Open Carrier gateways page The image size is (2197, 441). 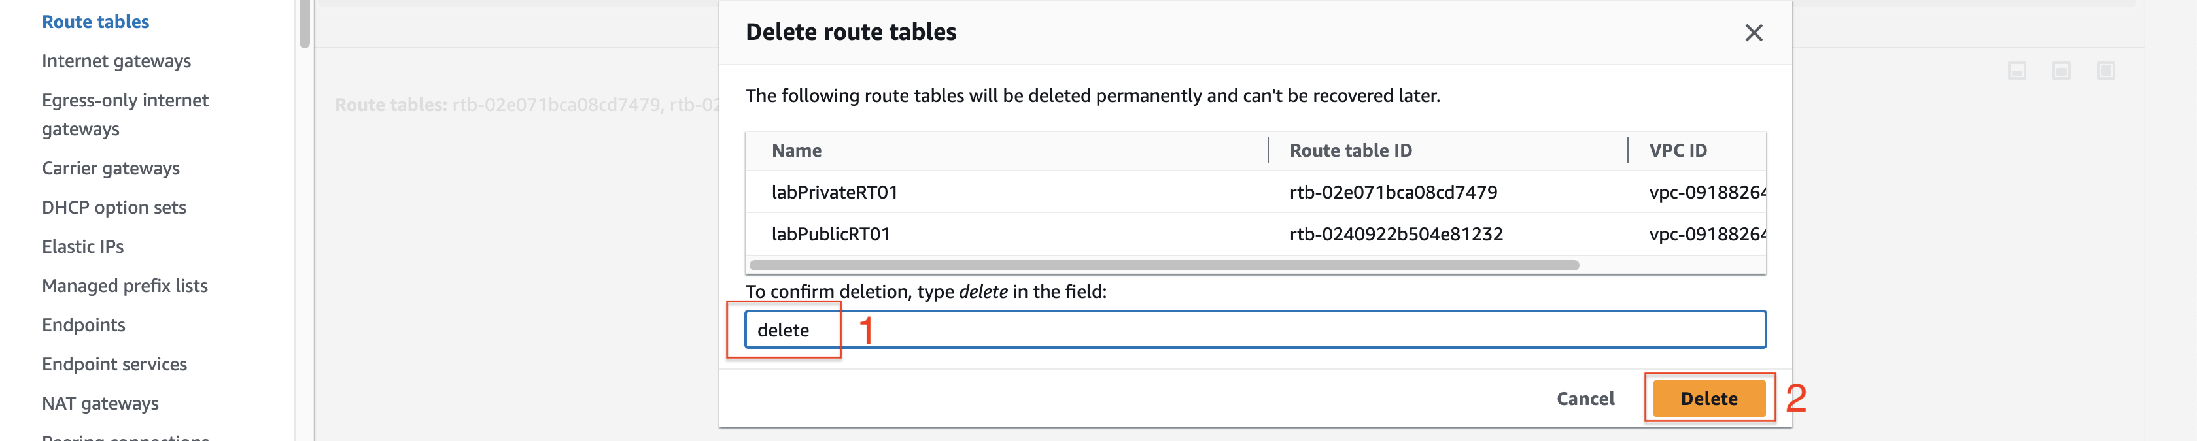click(x=111, y=169)
